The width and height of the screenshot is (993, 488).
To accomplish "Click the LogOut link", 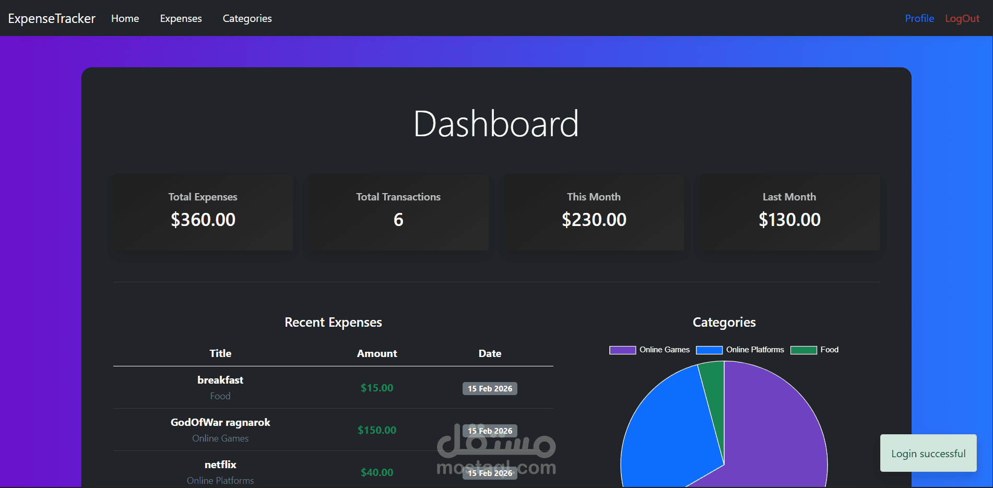I will (x=962, y=18).
